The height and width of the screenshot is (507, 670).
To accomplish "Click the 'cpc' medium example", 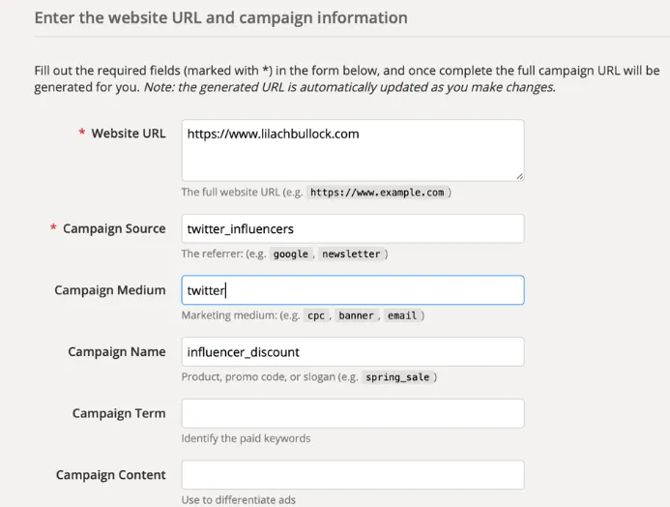I will [316, 315].
